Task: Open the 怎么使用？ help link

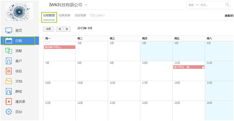Action: [x=98, y=16]
